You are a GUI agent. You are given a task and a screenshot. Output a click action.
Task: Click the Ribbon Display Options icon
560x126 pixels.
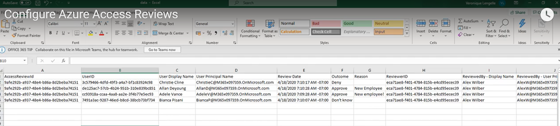516,3
